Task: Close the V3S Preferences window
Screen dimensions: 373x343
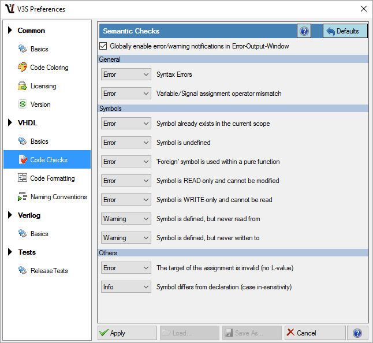Action: [x=364, y=9]
